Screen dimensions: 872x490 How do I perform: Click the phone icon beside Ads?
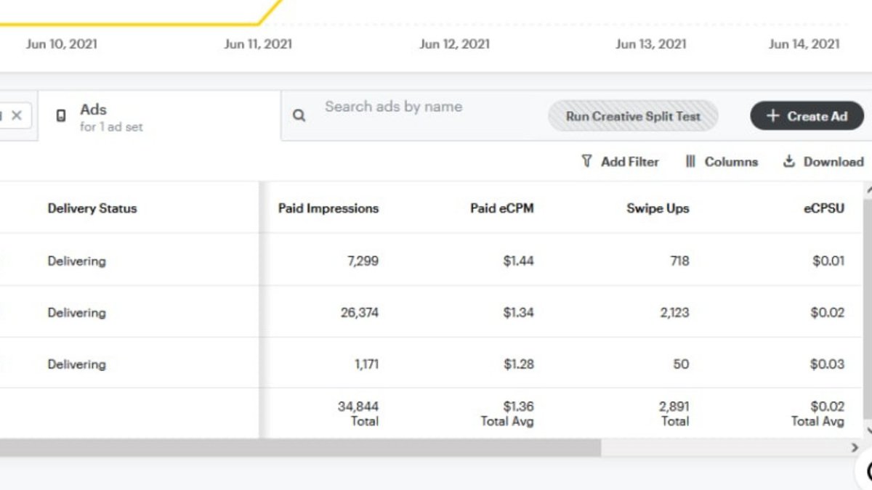(x=62, y=115)
